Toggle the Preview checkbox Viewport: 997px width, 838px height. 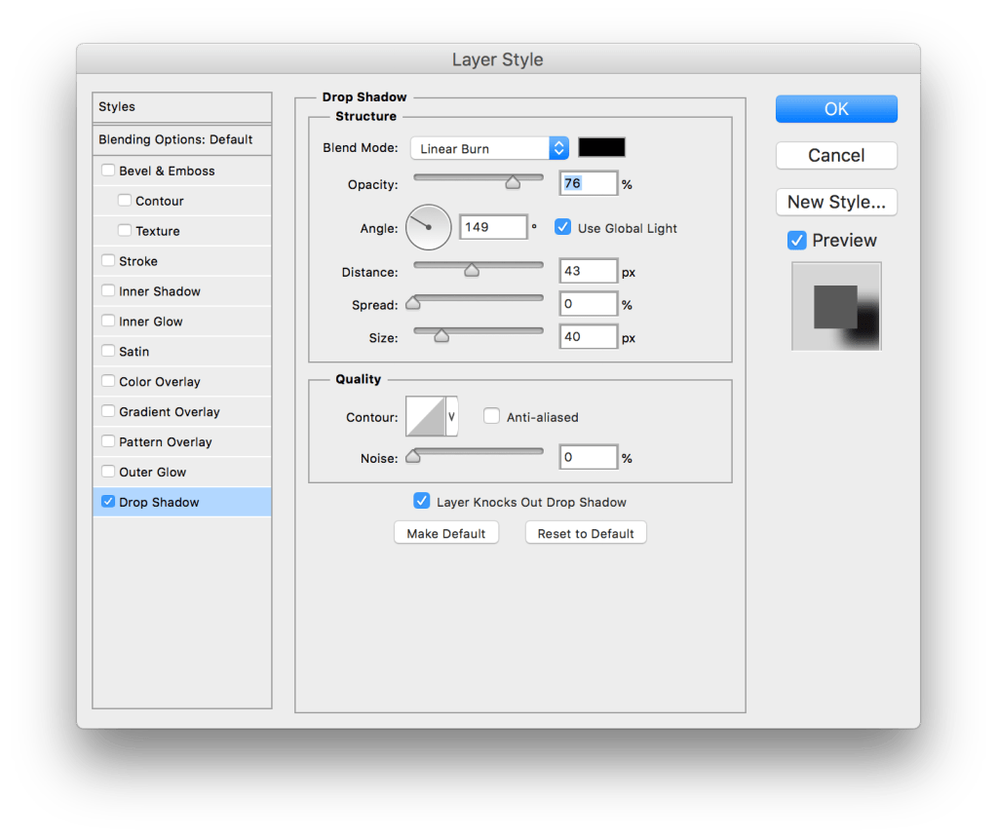coord(797,240)
